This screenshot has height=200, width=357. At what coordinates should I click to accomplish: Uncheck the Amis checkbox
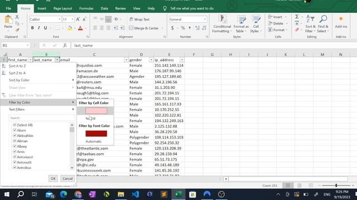[15, 152]
